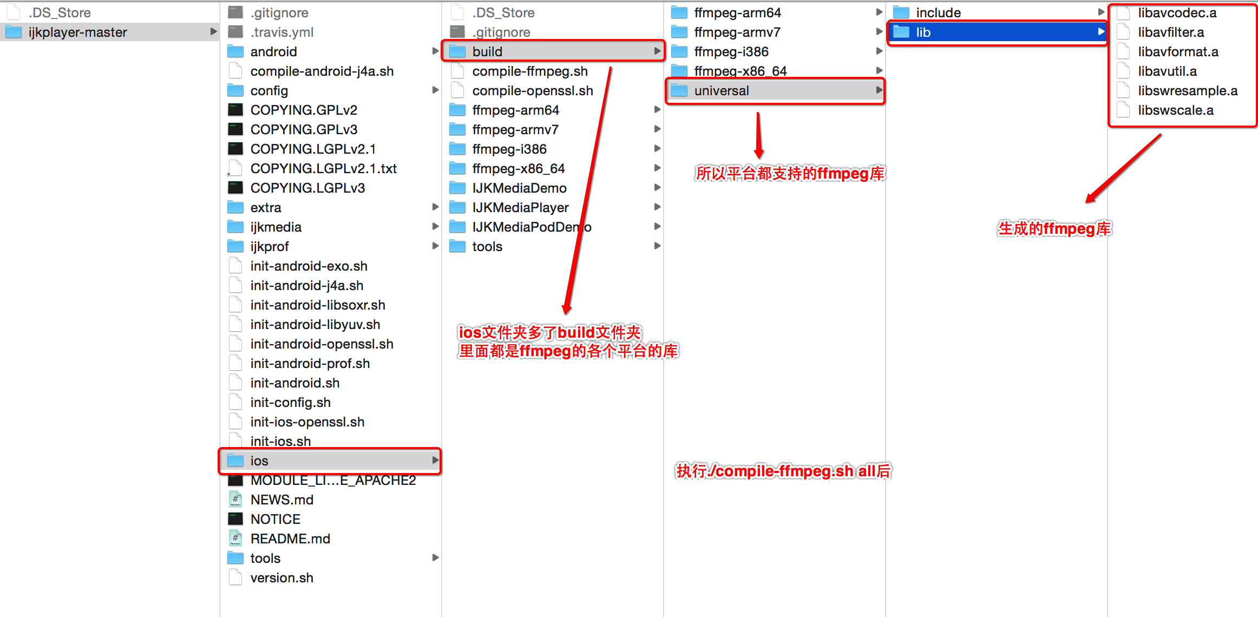This screenshot has height=617, width=1258.
Task: Select the IJKMediaDemo folder icon
Action: pos(457,188)
